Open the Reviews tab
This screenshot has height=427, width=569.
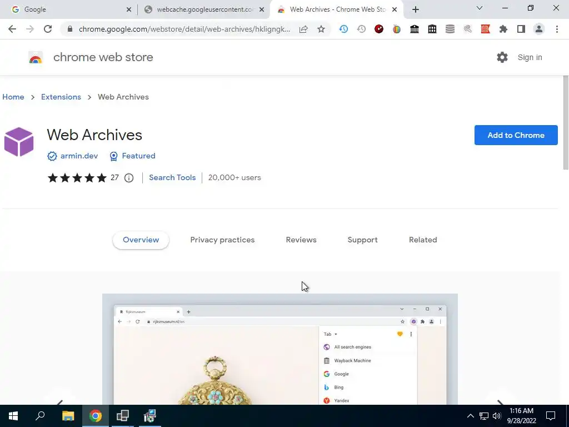coord(301,240)
